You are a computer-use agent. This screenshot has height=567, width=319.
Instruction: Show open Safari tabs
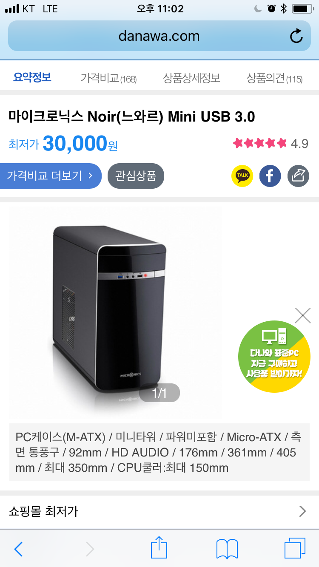295,548
